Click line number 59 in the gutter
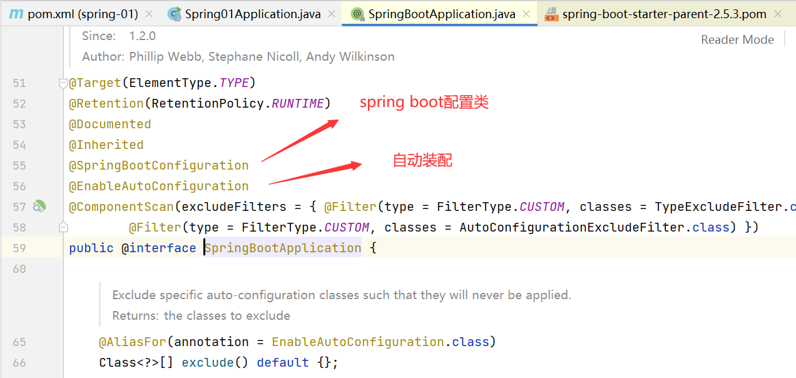The width and height of the screenshot is (796, 378). (19, 248)
